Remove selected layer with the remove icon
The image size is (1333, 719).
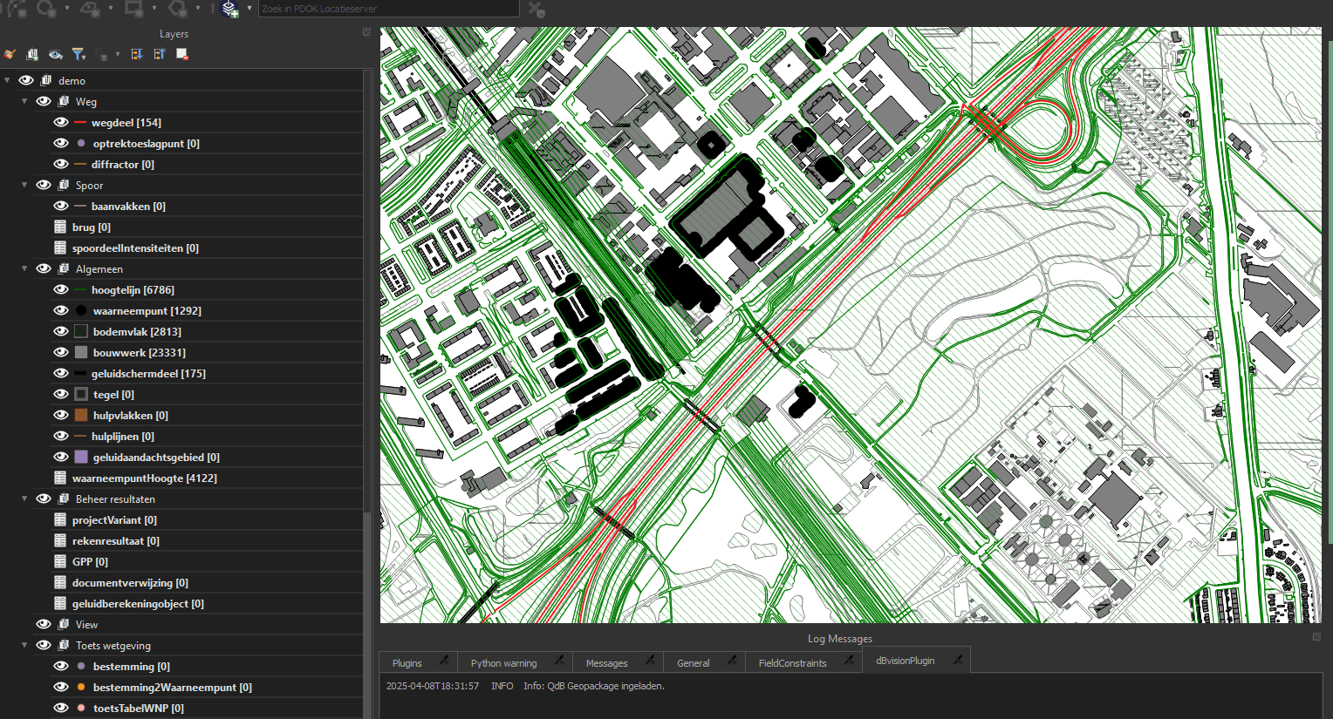[x=181, y=53]
